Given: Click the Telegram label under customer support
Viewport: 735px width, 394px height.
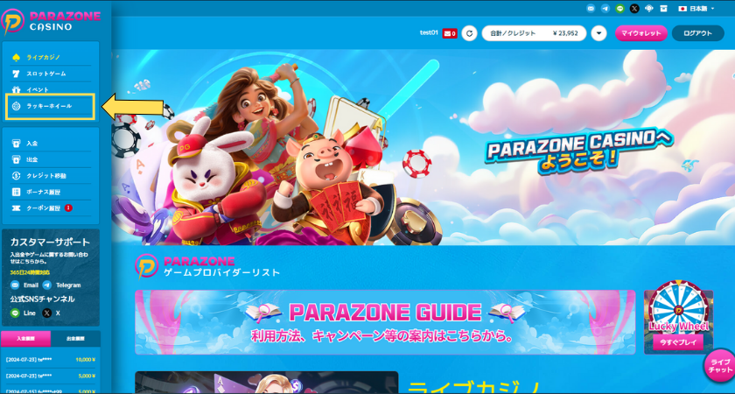Looking at the screenshot, I should (68, 285).
